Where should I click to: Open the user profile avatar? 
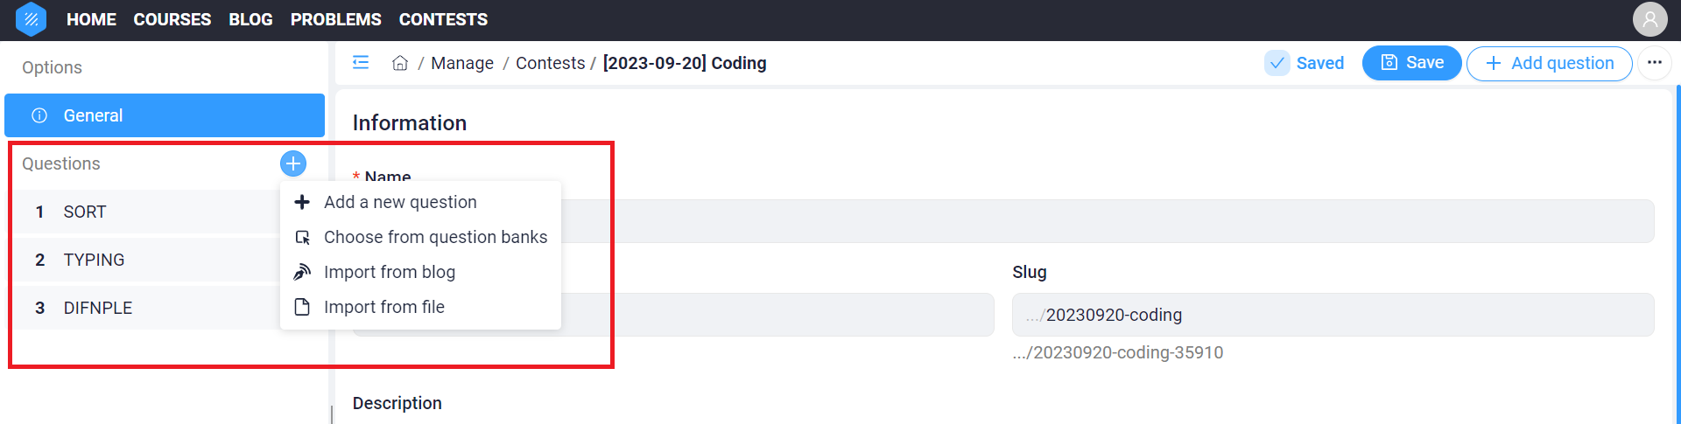click(1649, 19)
